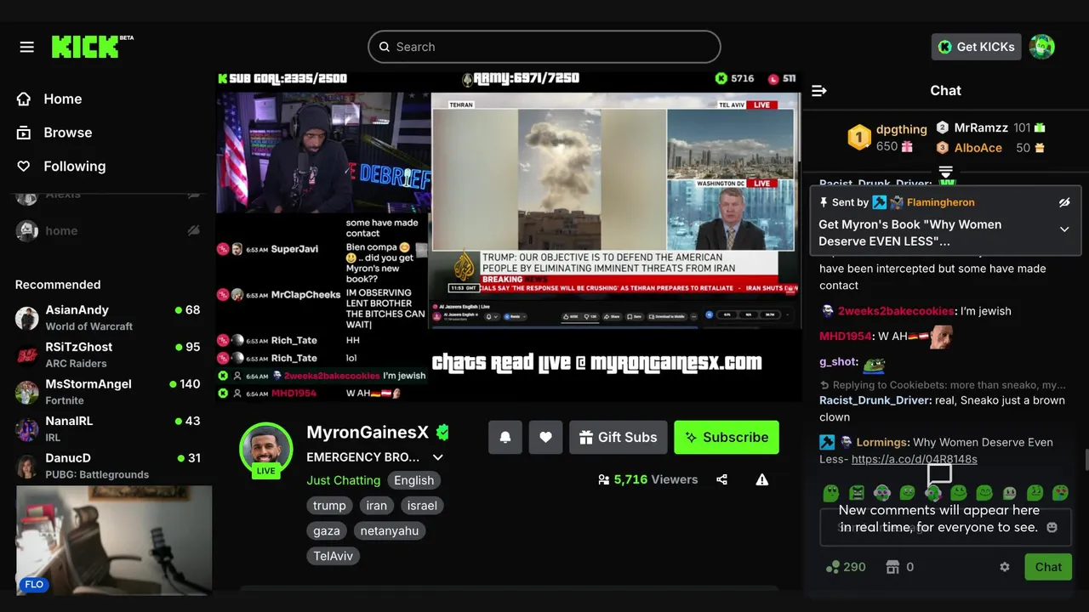Click FLO mini preview thumbnail
This screenshot has width=1089, height=612.
click(x=114, y=540)
